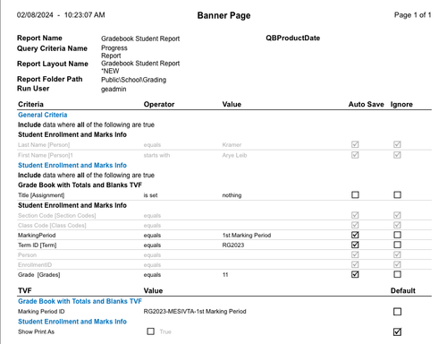This screenshot has width=447, height=344.
Task: Click the Banner Page title
Action: (223, 15)
